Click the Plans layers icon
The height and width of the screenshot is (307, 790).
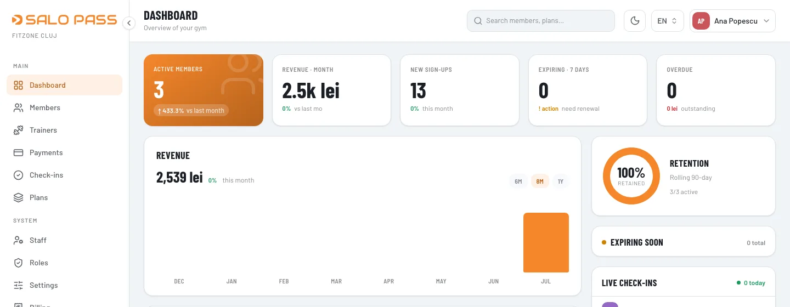tap(18, 197)
